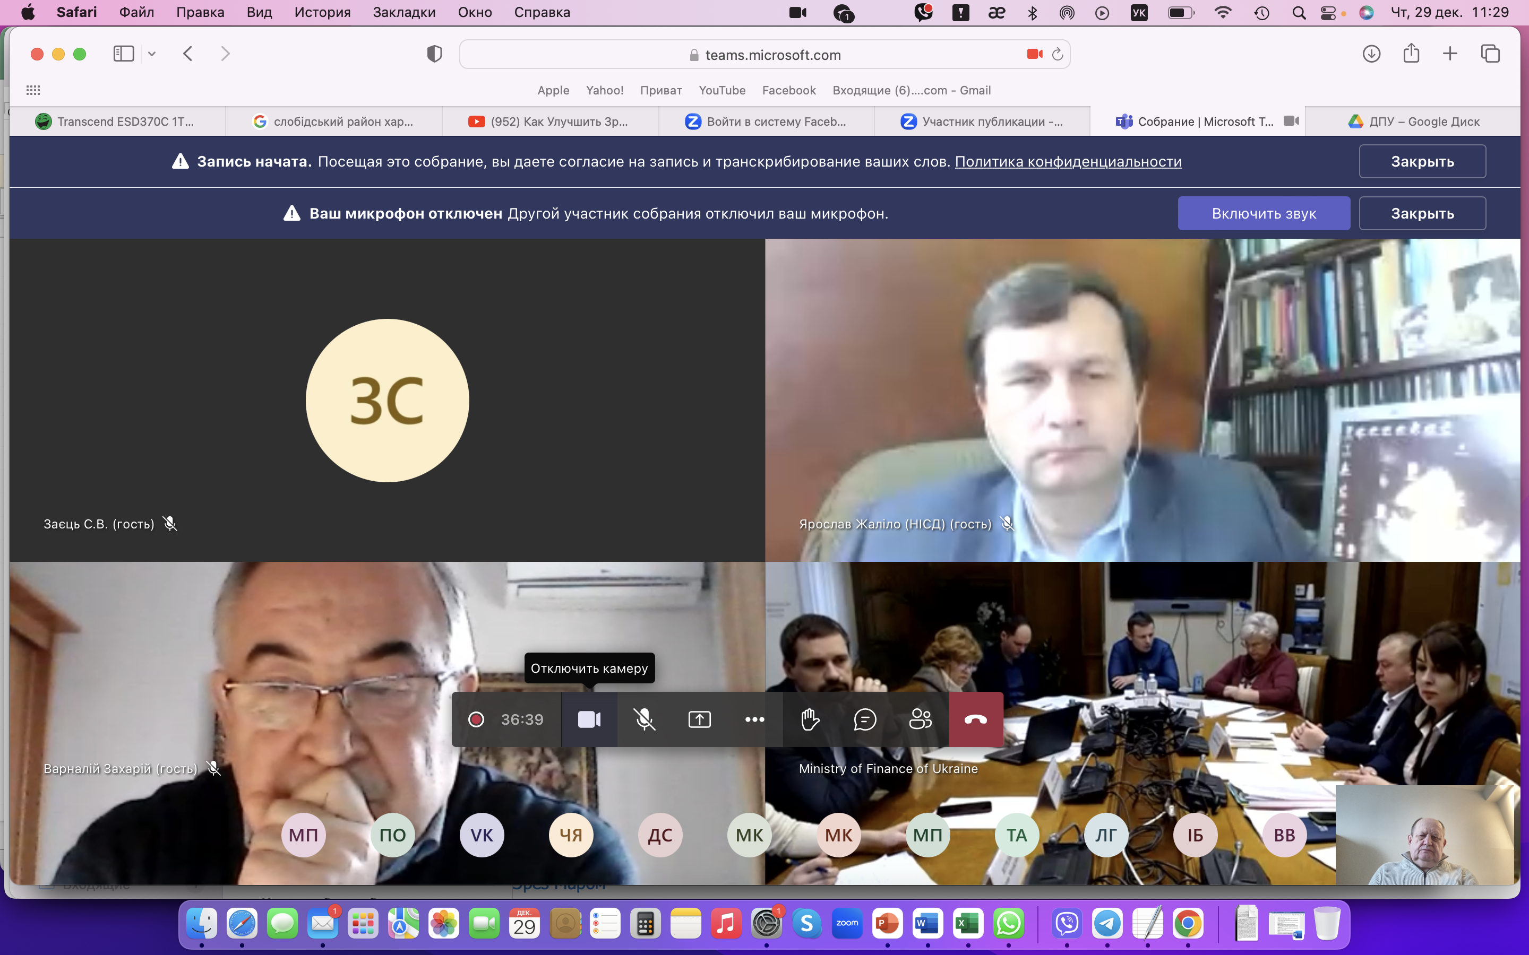Toggle the Safari sidebar

[123, 54]
